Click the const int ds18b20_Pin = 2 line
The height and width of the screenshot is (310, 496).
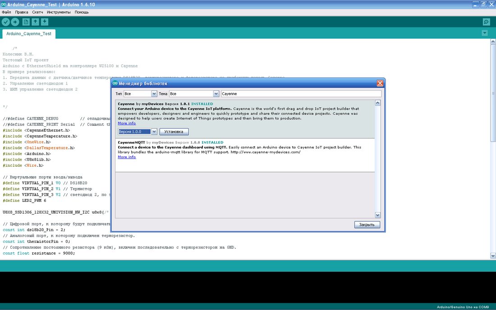point(34,230)
